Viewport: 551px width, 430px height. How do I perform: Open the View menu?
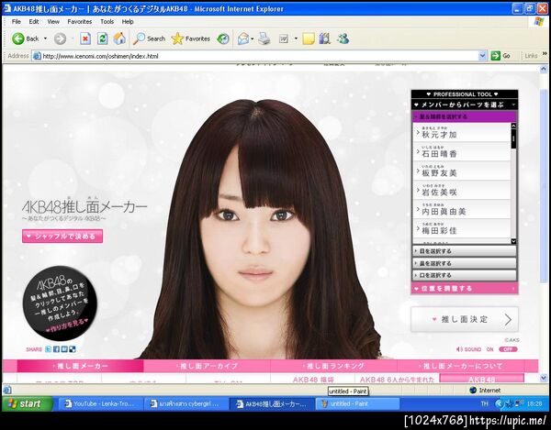point(53,21)
